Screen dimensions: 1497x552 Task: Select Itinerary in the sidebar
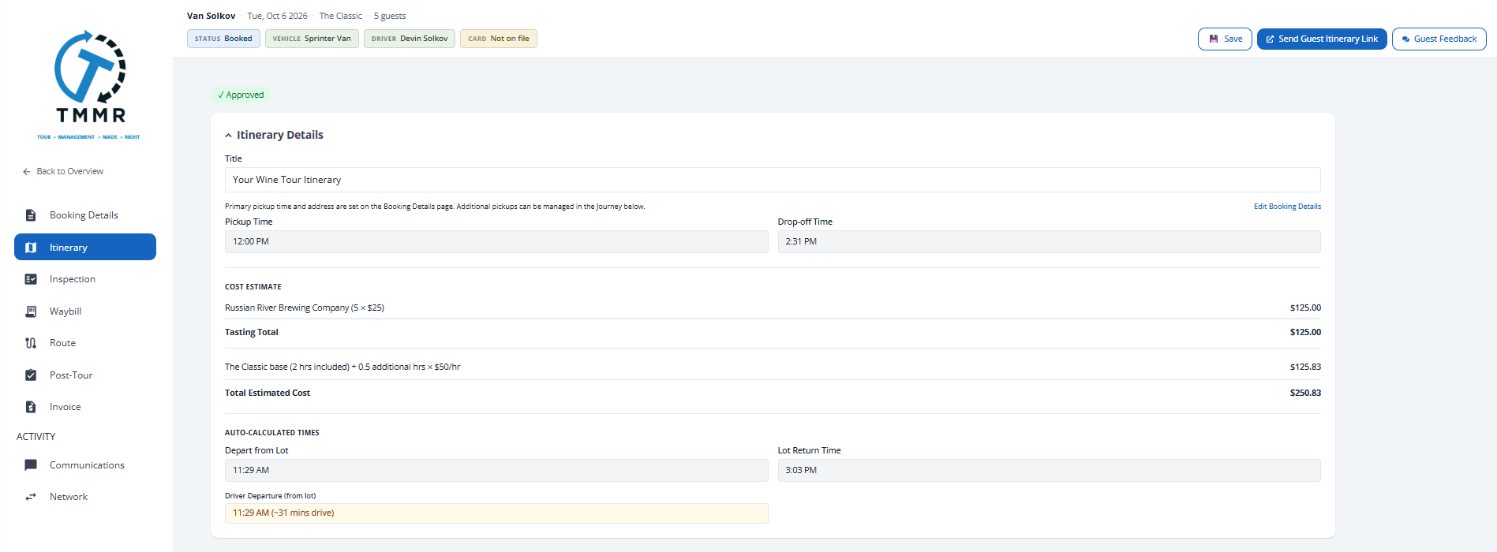[x=85, y=247]
